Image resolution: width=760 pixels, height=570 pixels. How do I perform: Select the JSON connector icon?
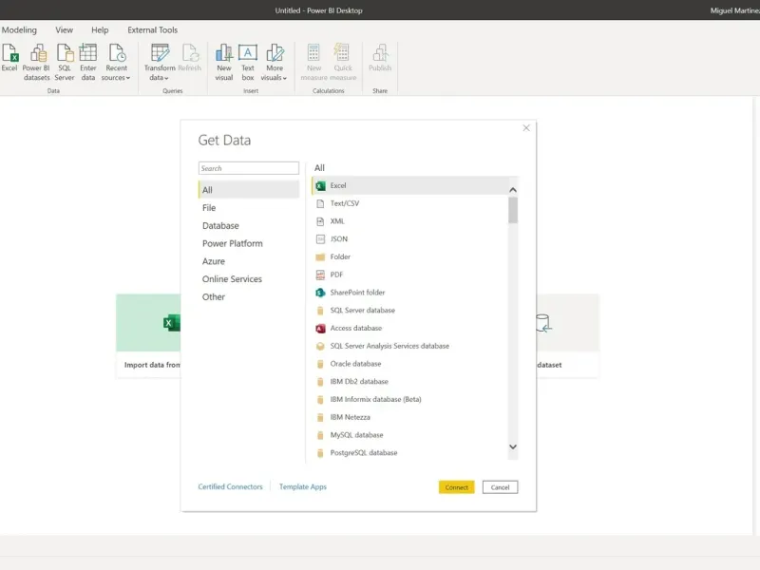click(x=320, y=239)
